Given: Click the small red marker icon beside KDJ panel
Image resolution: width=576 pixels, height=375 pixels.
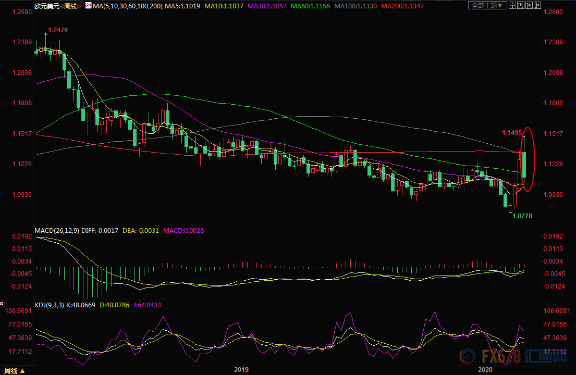Looking at the screenshot, I should coord(2,304).
